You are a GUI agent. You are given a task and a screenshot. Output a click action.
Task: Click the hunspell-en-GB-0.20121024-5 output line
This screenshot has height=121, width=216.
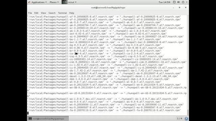pos(107,89)
